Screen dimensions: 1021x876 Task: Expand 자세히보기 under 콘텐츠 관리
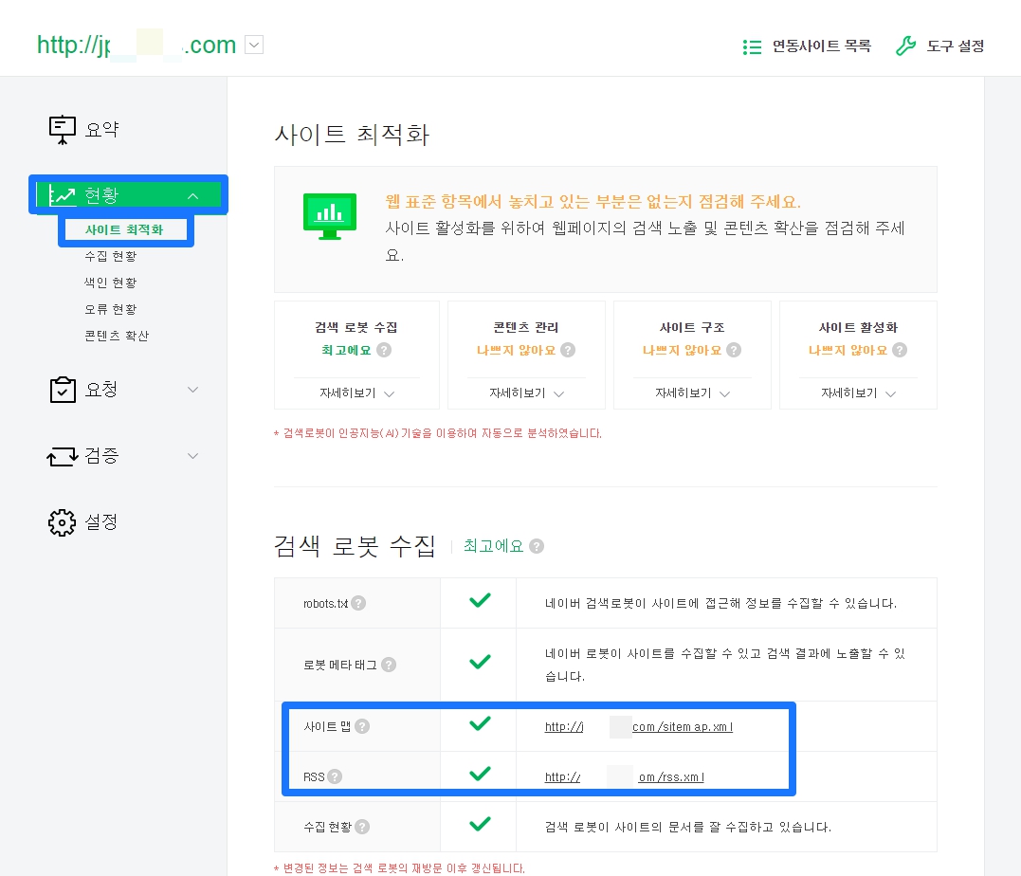(526, 393)
